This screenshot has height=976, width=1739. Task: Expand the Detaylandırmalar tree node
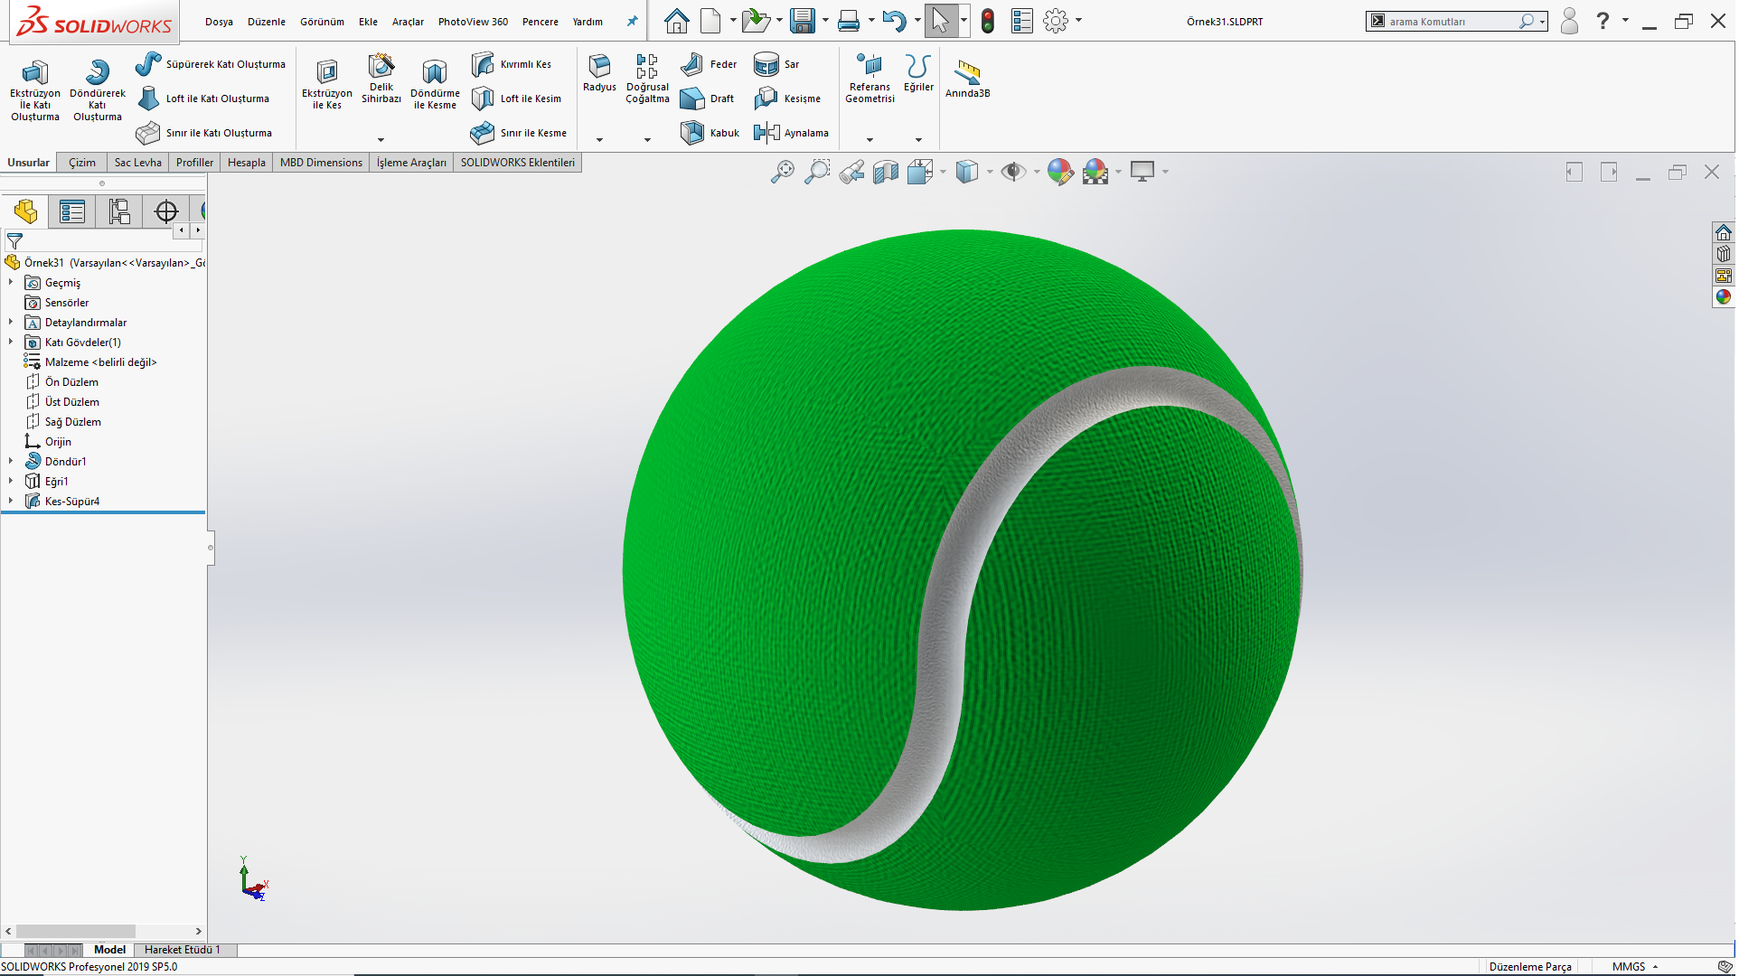pyautogui.click(x=11, y=323)
